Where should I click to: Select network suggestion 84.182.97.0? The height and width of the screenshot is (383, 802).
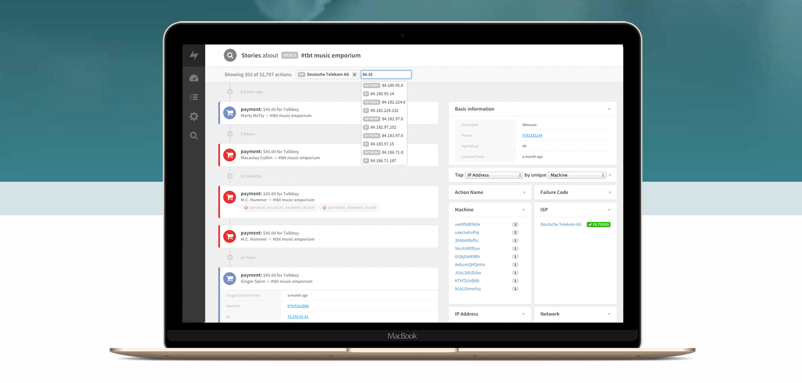click(x=385, y=119)
